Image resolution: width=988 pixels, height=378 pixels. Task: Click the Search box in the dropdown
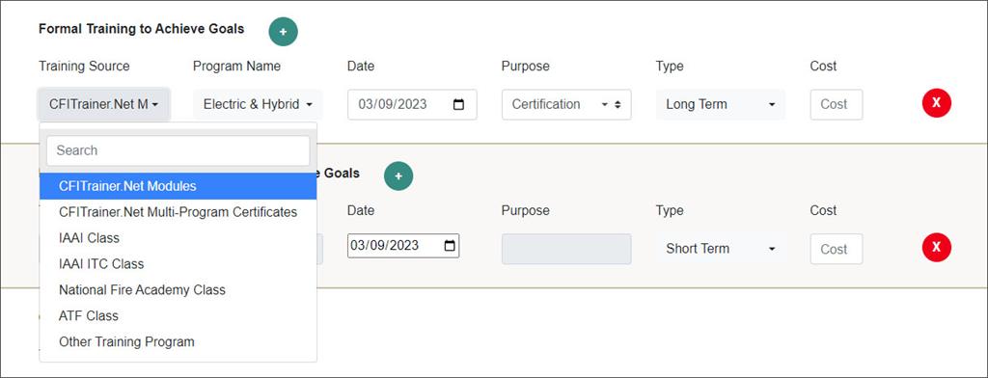178,150
